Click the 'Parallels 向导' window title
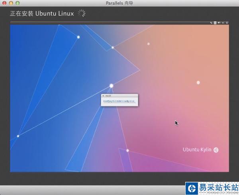Image resolution: width=239 pixels, height=195 pixels. click(x=119, y=3)
